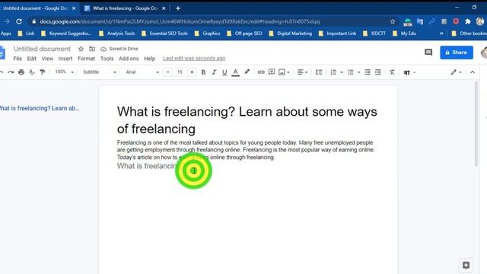
Task: Jump to the outline heading 'What is freelancing? Learn ab...'
Action: point(39,108)
